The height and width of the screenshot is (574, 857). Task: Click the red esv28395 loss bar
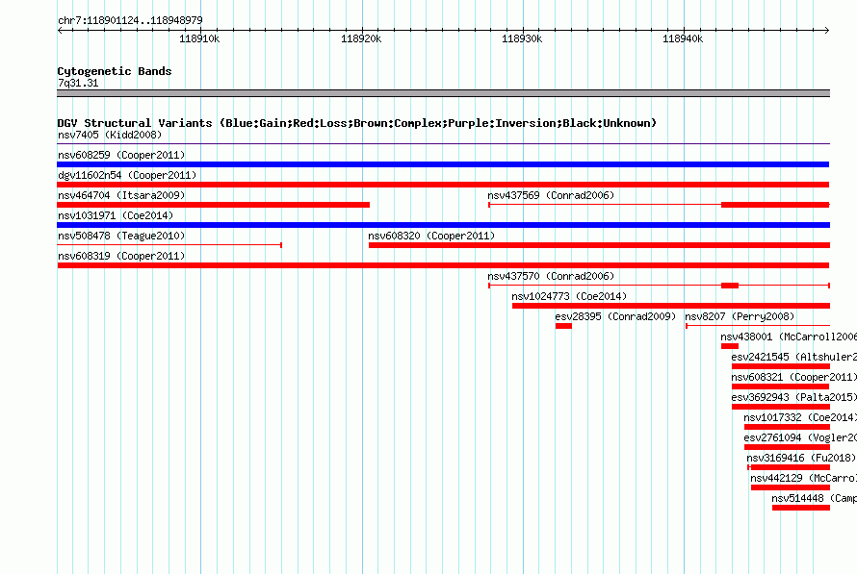(563, 326)
